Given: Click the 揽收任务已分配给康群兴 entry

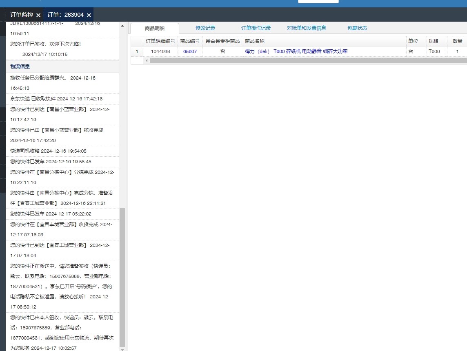Looking at the screenshot, I should [x=62, y=83].
